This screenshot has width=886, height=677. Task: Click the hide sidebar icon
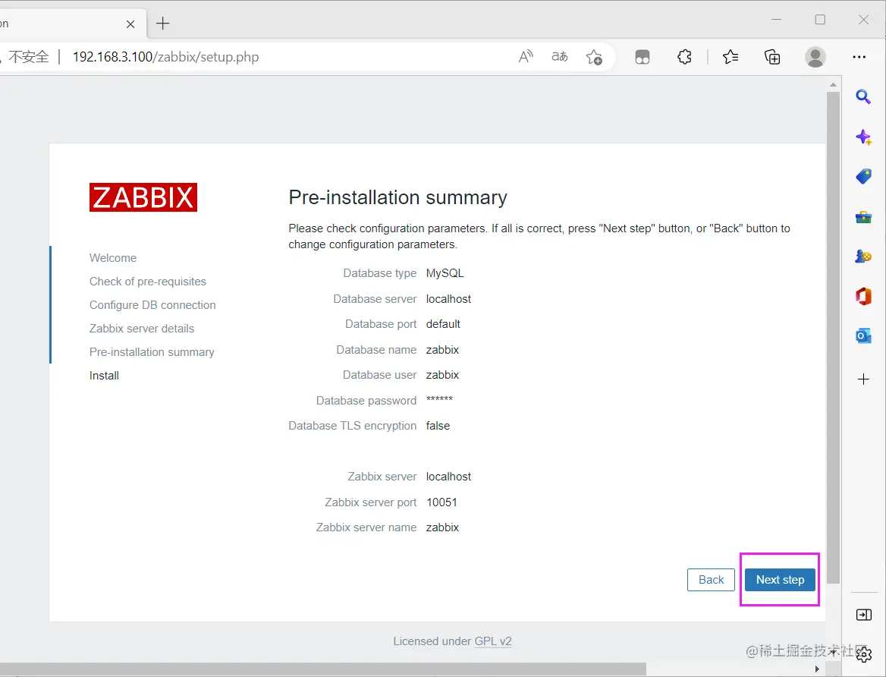pyautogui.click(x=863, y=615)
